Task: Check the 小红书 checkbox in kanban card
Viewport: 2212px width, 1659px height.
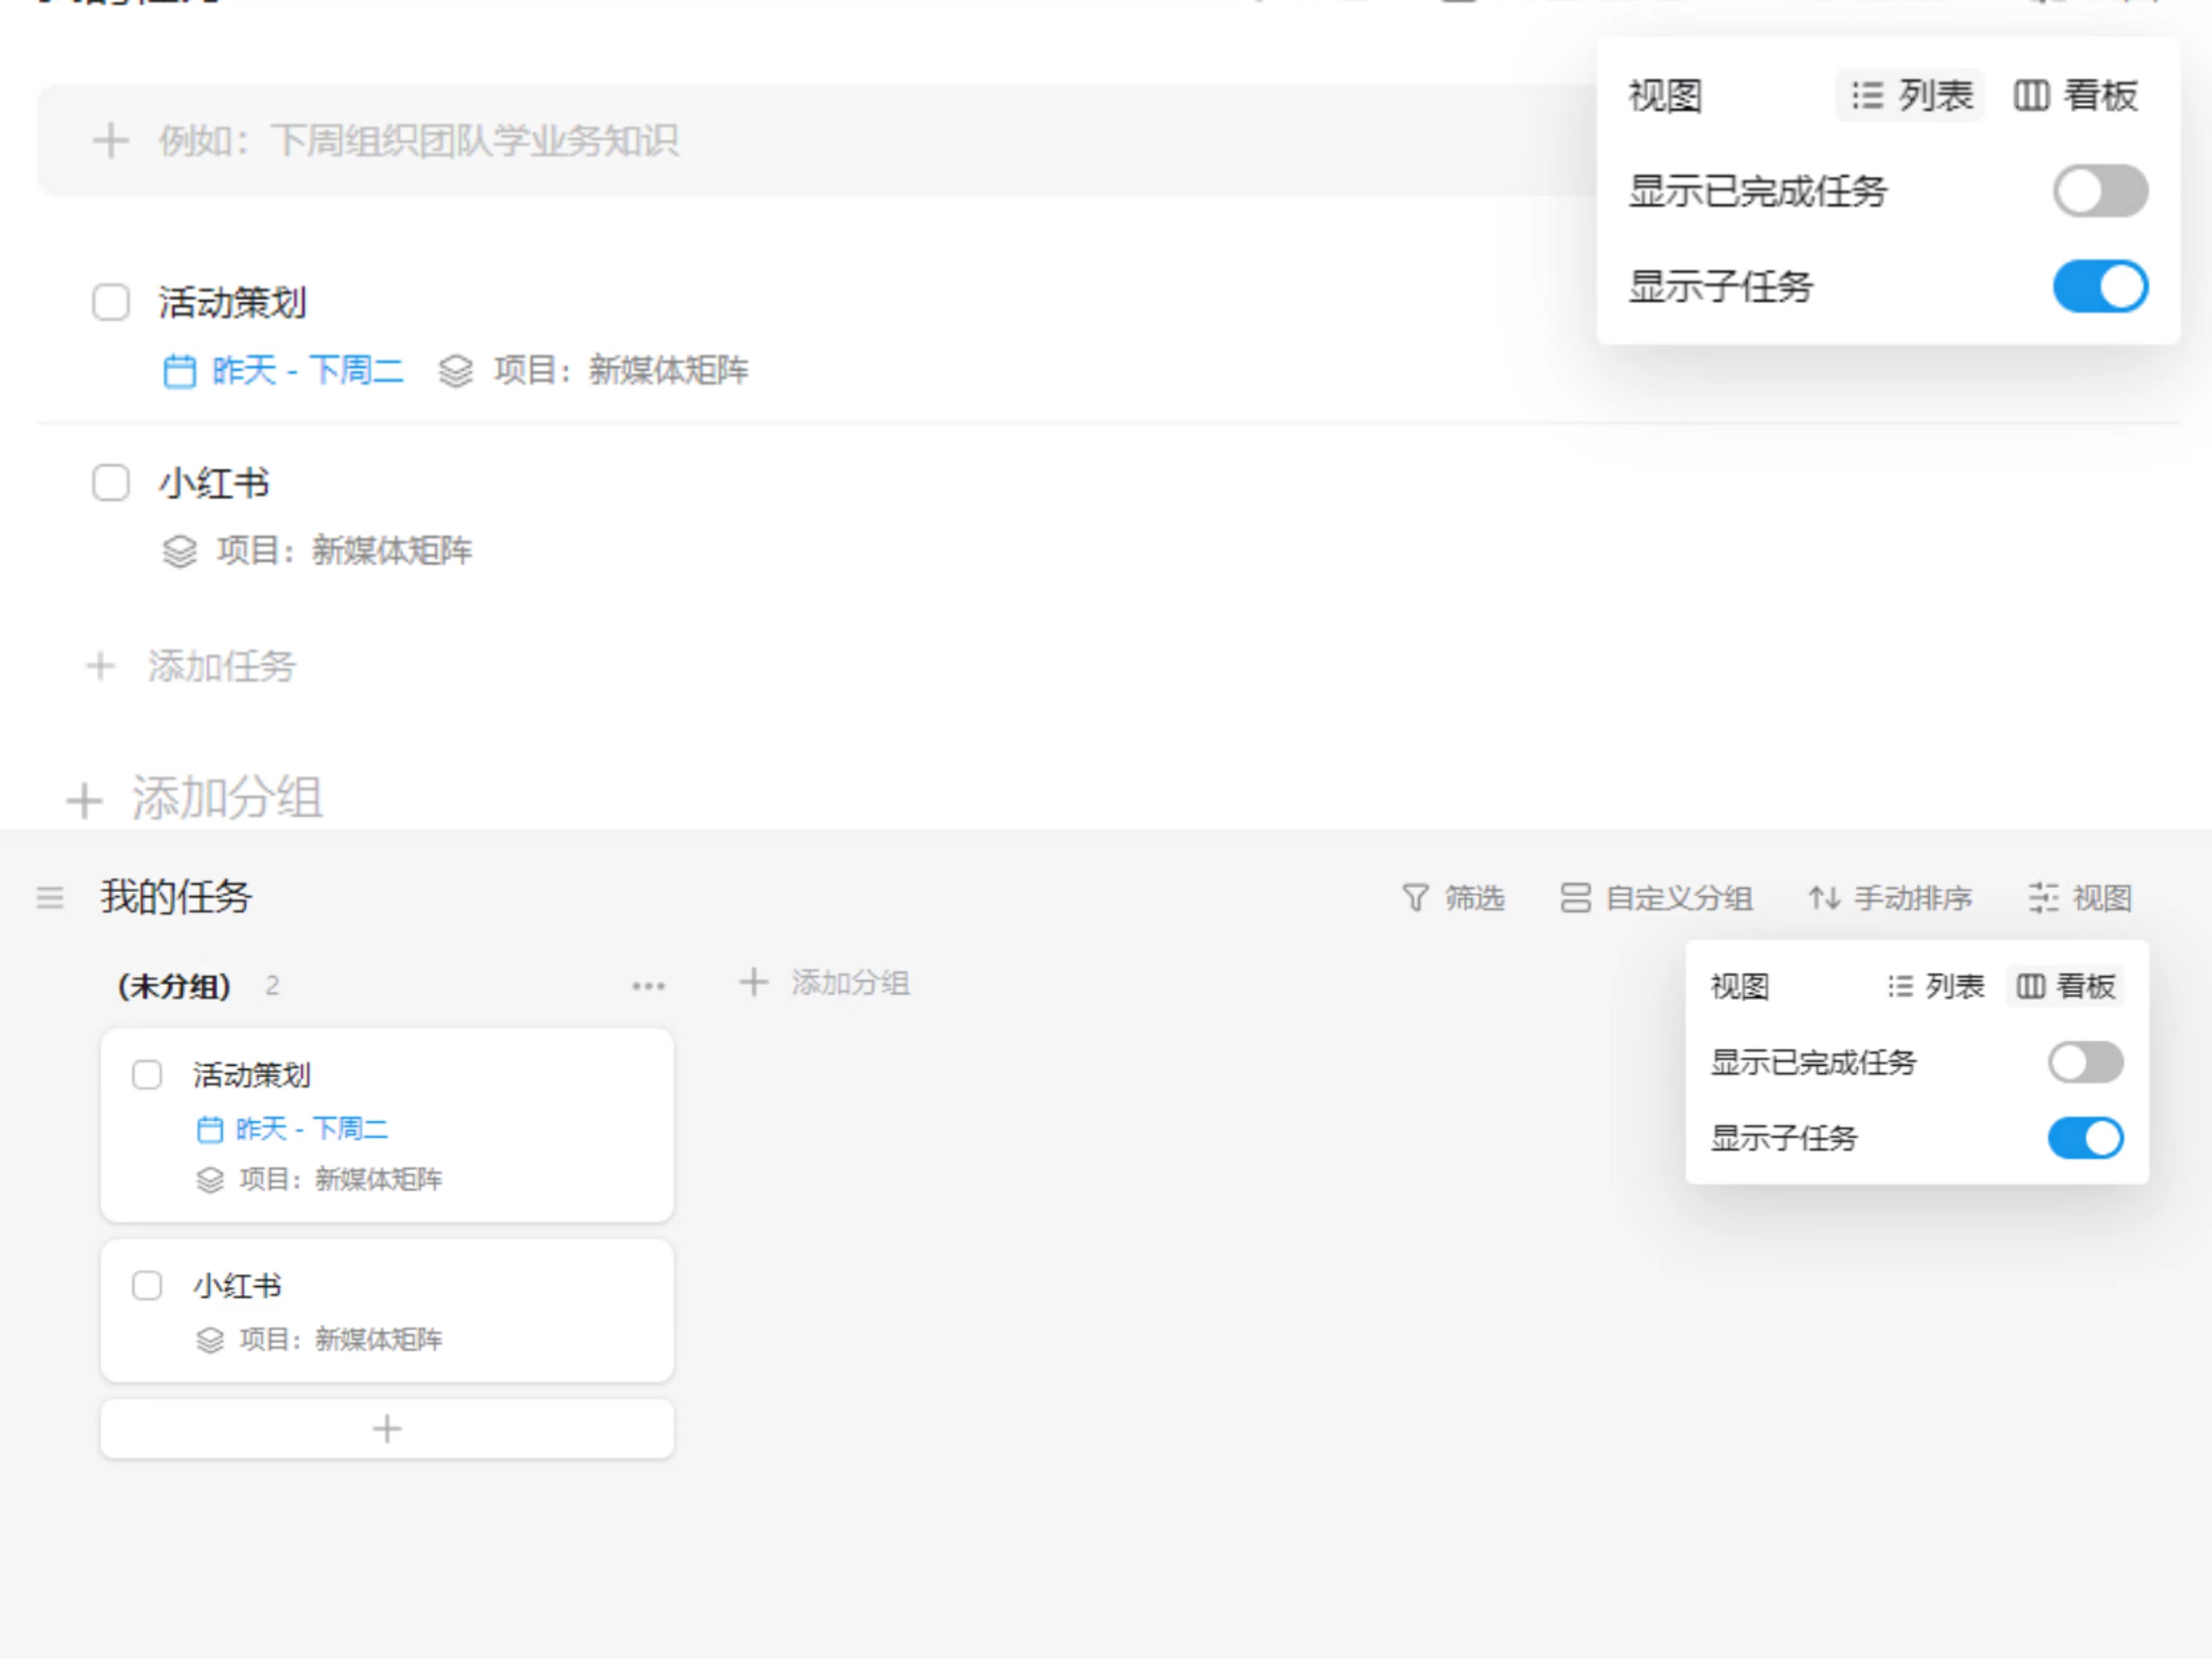Action: click(147, 1285)
